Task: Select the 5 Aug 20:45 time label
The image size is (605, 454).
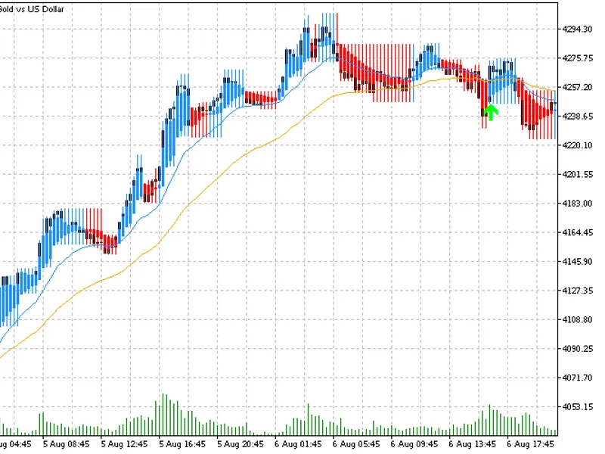Action: (x=240, y=444)
